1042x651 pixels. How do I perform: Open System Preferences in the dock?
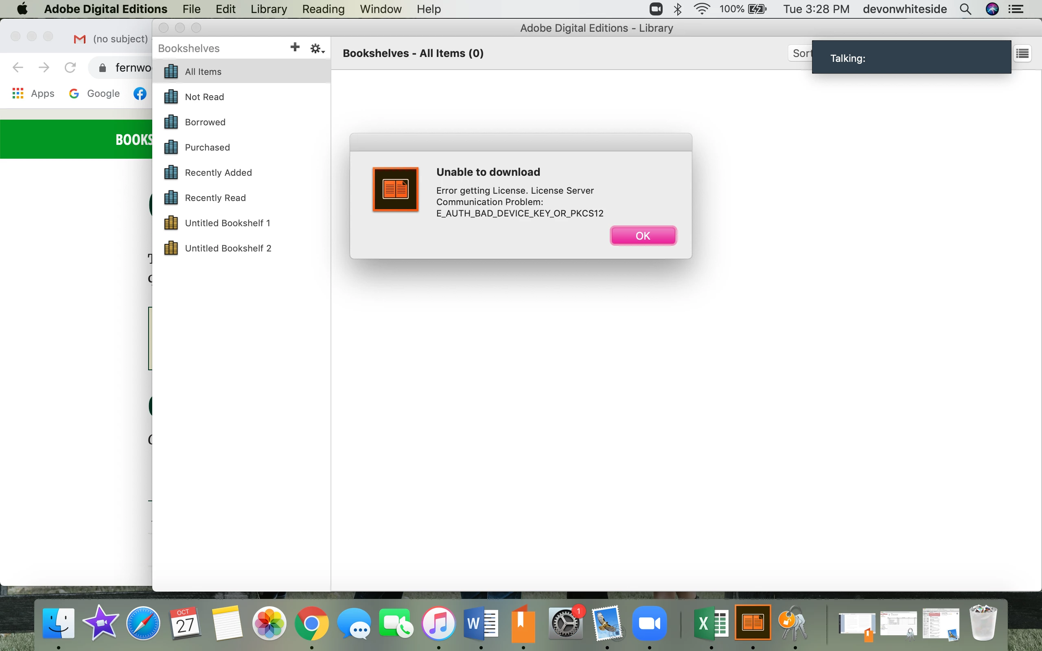point(565,623)
